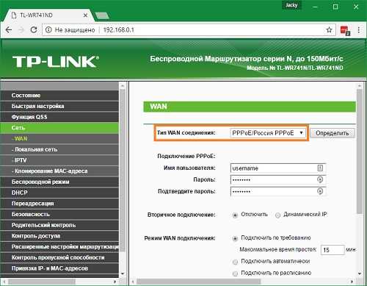
Task: Open Локальная сеть submenu item
Action: (59, 149)
